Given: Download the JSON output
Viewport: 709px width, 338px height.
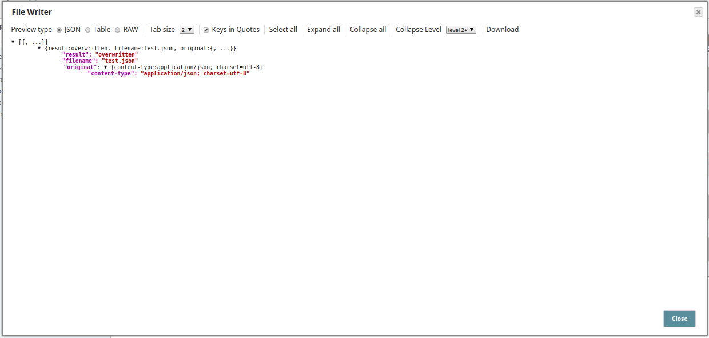Looking at the screenshot, I should tap(502, 29).
